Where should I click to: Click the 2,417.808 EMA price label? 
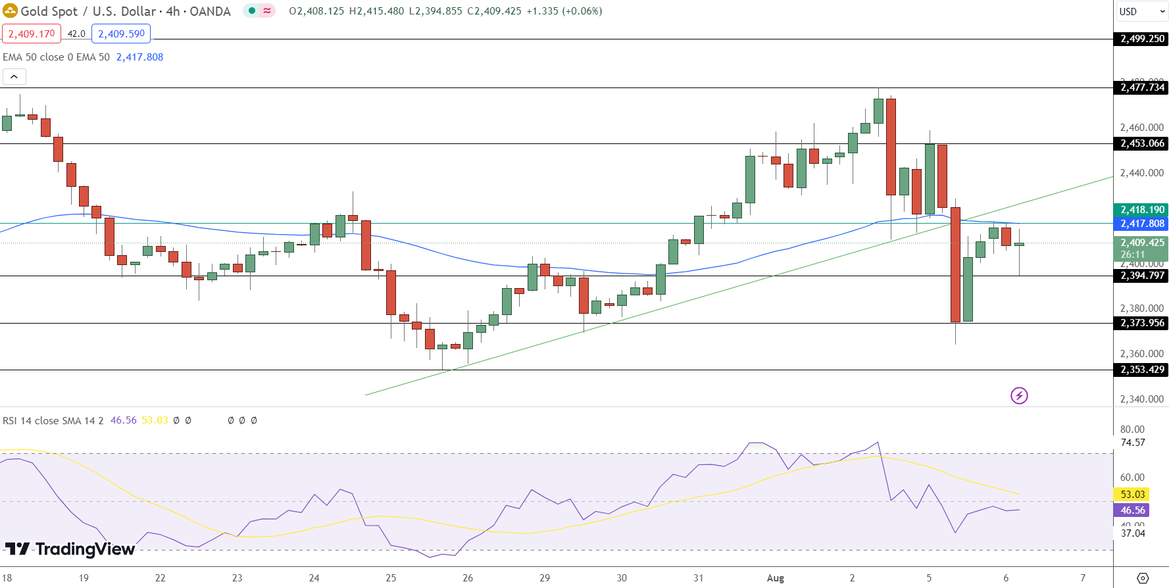(x=1142, y=224)
